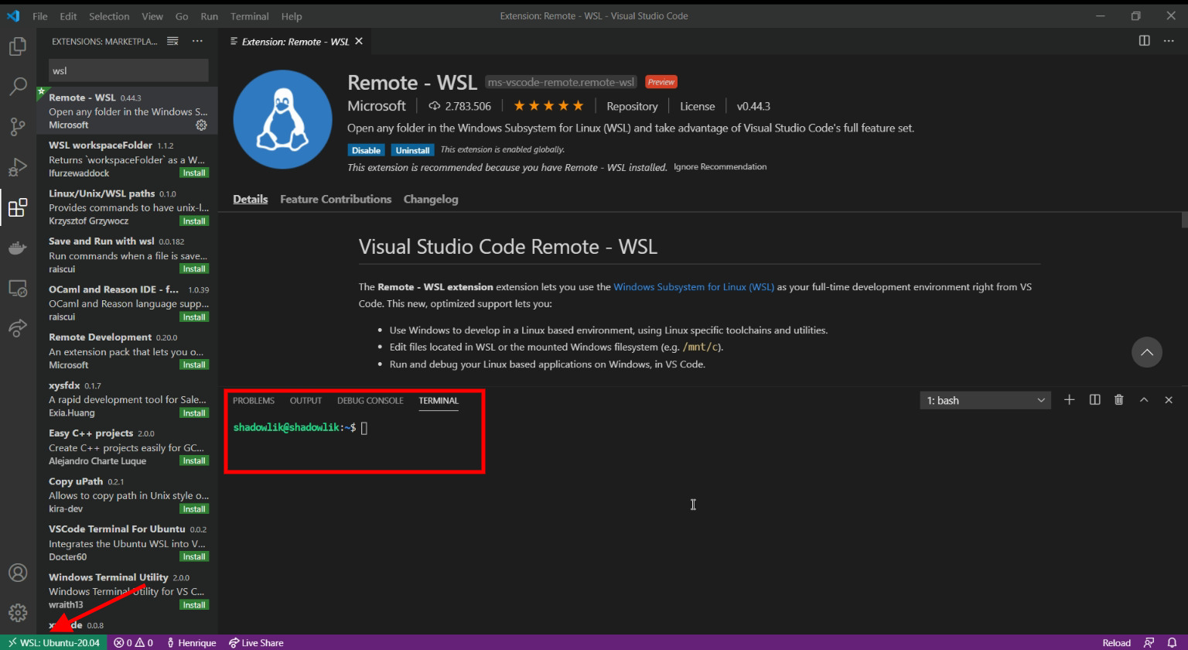Open the Selection menu
The image size is (1188, 650).
[109, 15]
